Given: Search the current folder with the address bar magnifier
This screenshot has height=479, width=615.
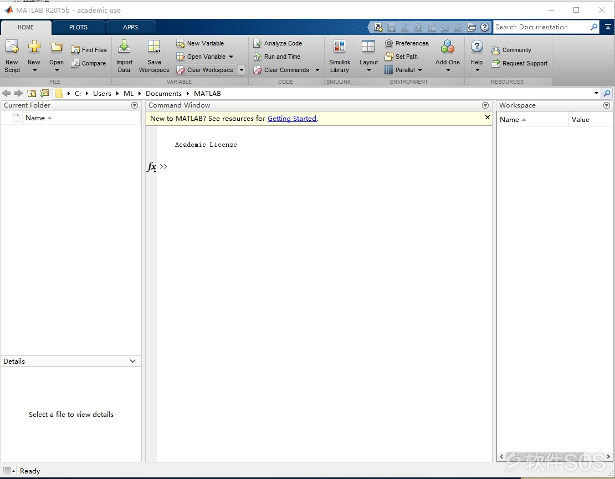Looking at the screenshot, I should point(607,93).
